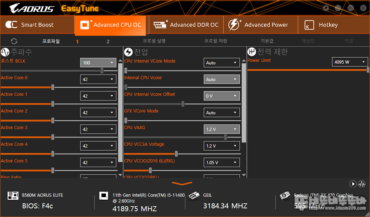Image resolution: width=370 pixels, height=217 pixels.
Task: Click the Advanced DDR OC memory icon
Action: 160,24
